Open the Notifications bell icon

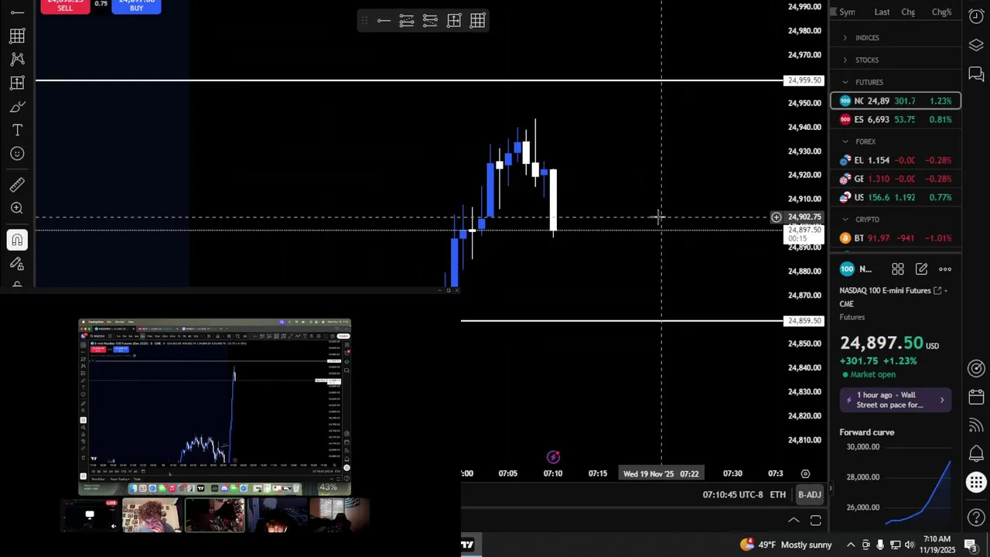976,453
